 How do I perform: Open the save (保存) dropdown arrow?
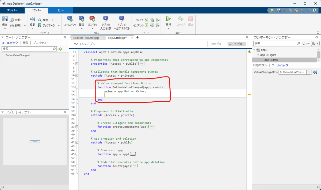tap(5, 29)
